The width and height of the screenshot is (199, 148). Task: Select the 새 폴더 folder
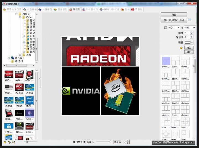(19, 61)
